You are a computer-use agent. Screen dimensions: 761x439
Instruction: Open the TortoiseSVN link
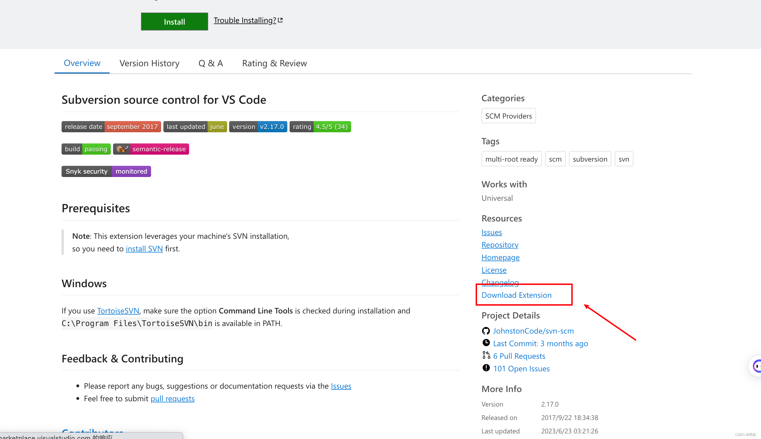(x=118, y=311)
